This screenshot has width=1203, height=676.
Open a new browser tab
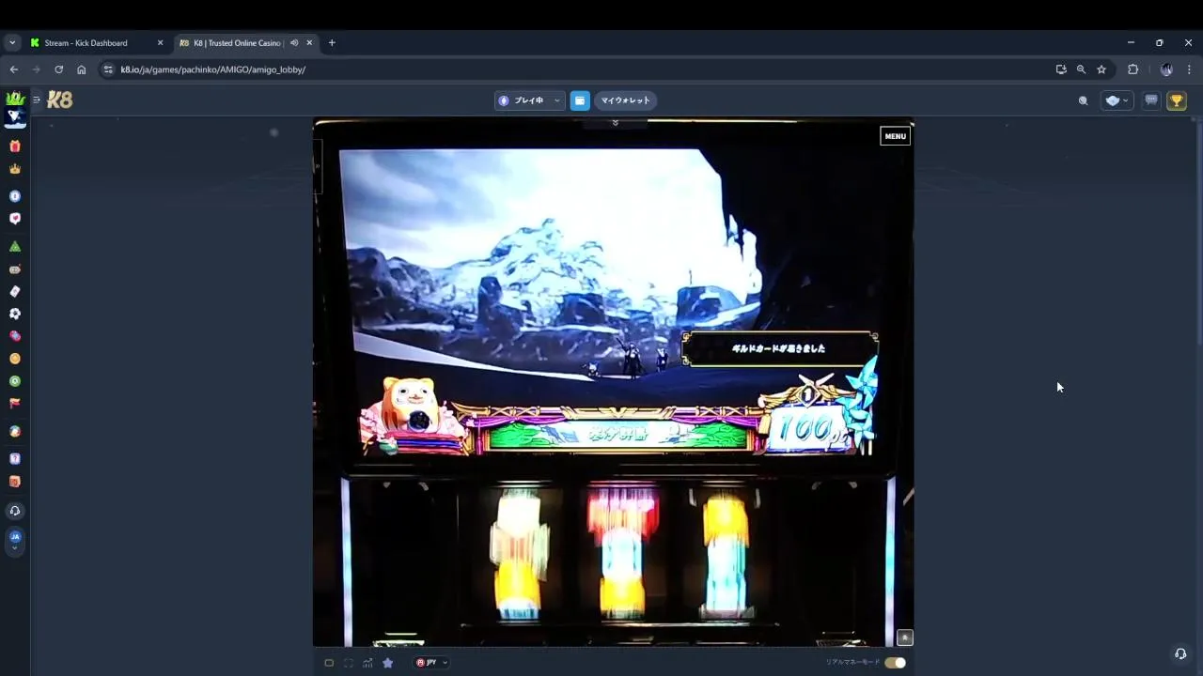click(x=332, y=42)
